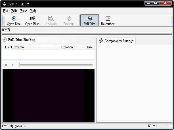The image size is (174, 130).
Task: Click the Analysis magnifier icon
Action: tap(51, 19)
